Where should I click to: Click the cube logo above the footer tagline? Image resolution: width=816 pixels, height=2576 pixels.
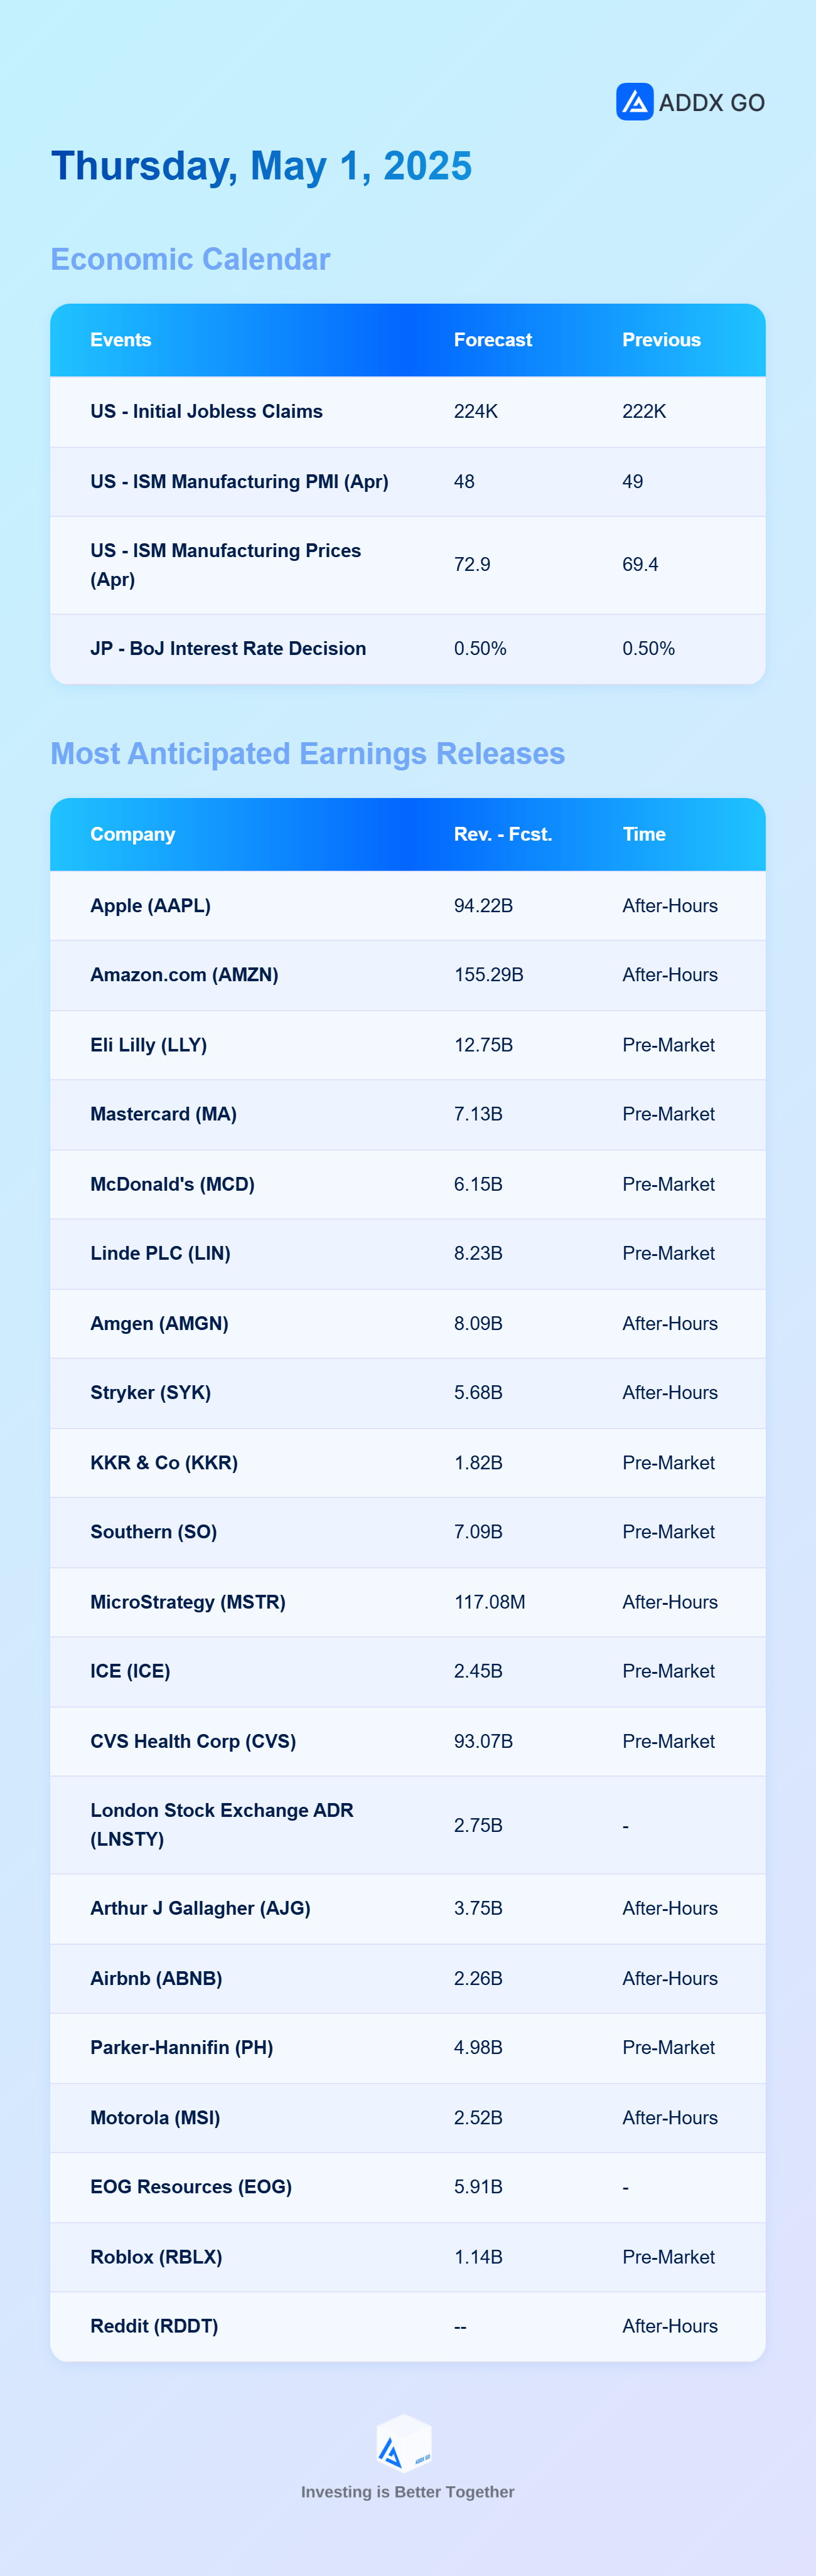404,2444
